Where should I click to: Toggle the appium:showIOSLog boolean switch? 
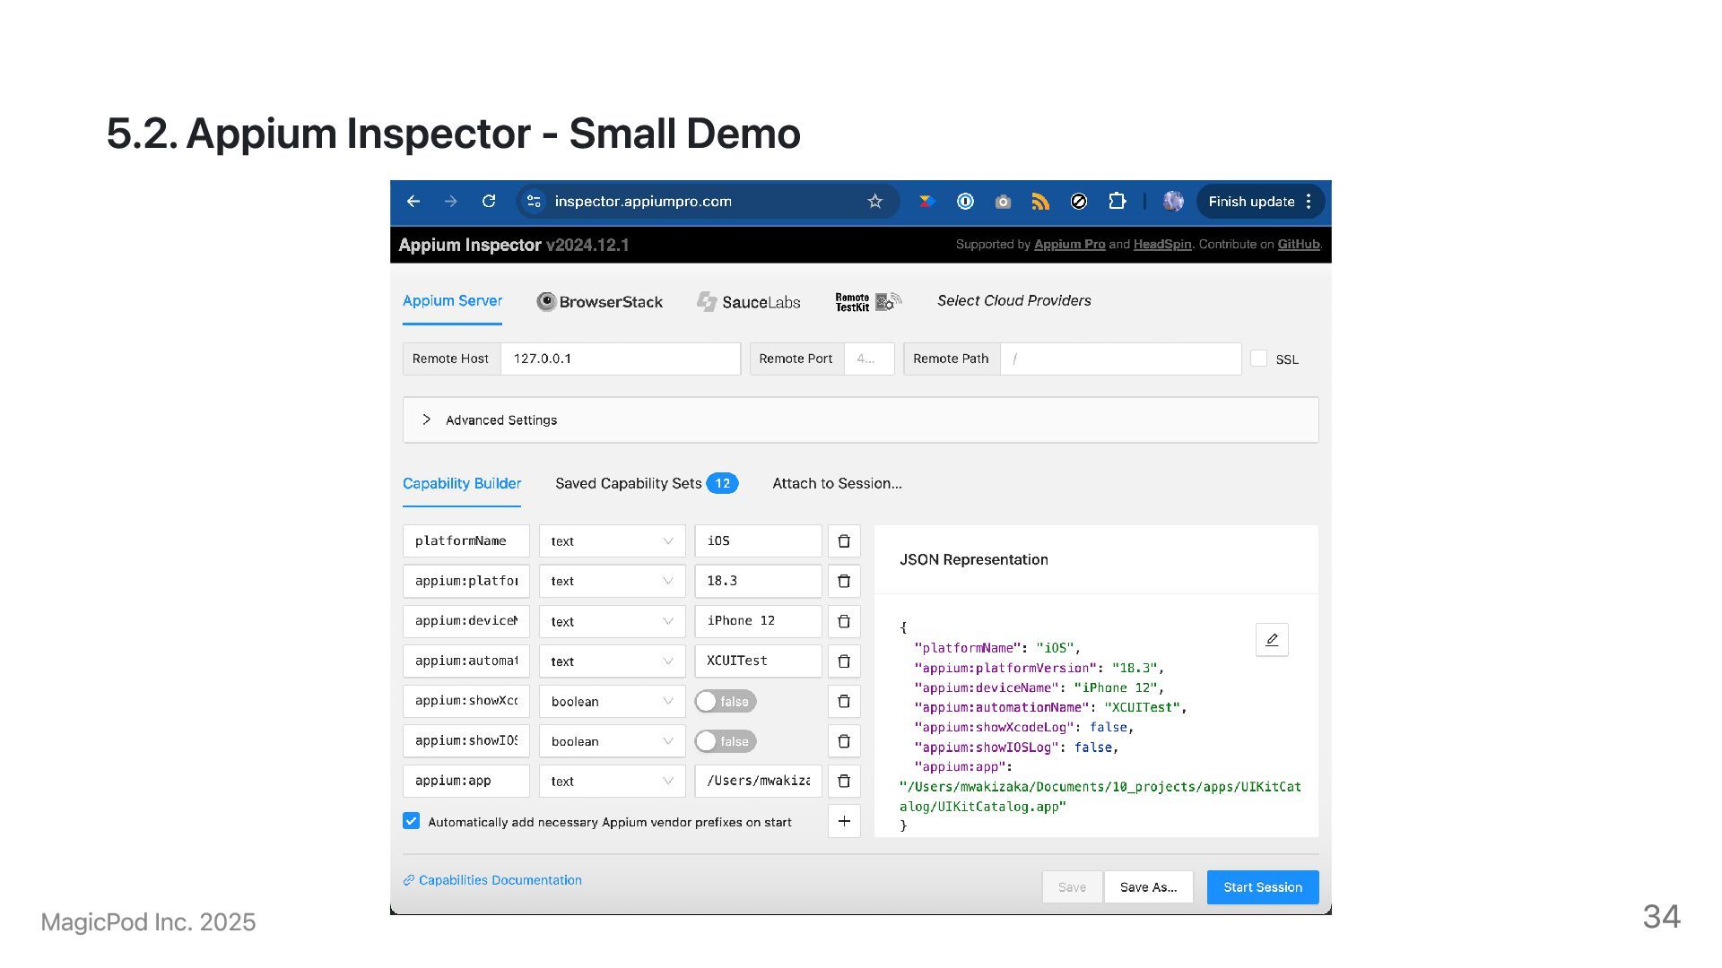(725, 741)
